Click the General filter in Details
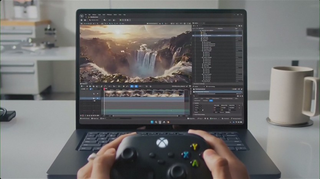 [x=196, y=98]
